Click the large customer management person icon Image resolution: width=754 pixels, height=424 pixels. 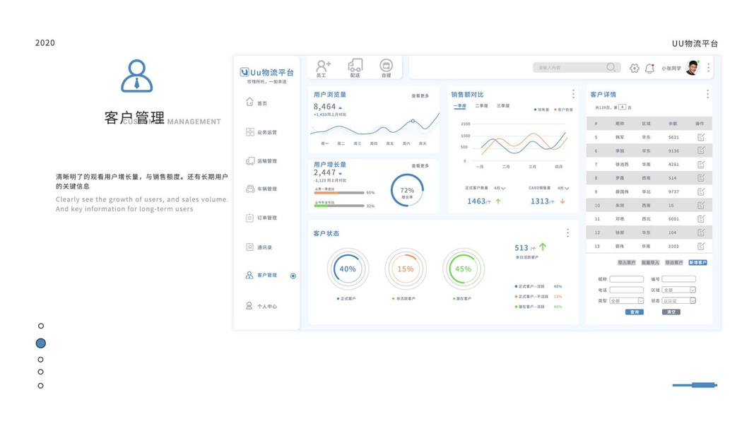(x=136, y=76)
